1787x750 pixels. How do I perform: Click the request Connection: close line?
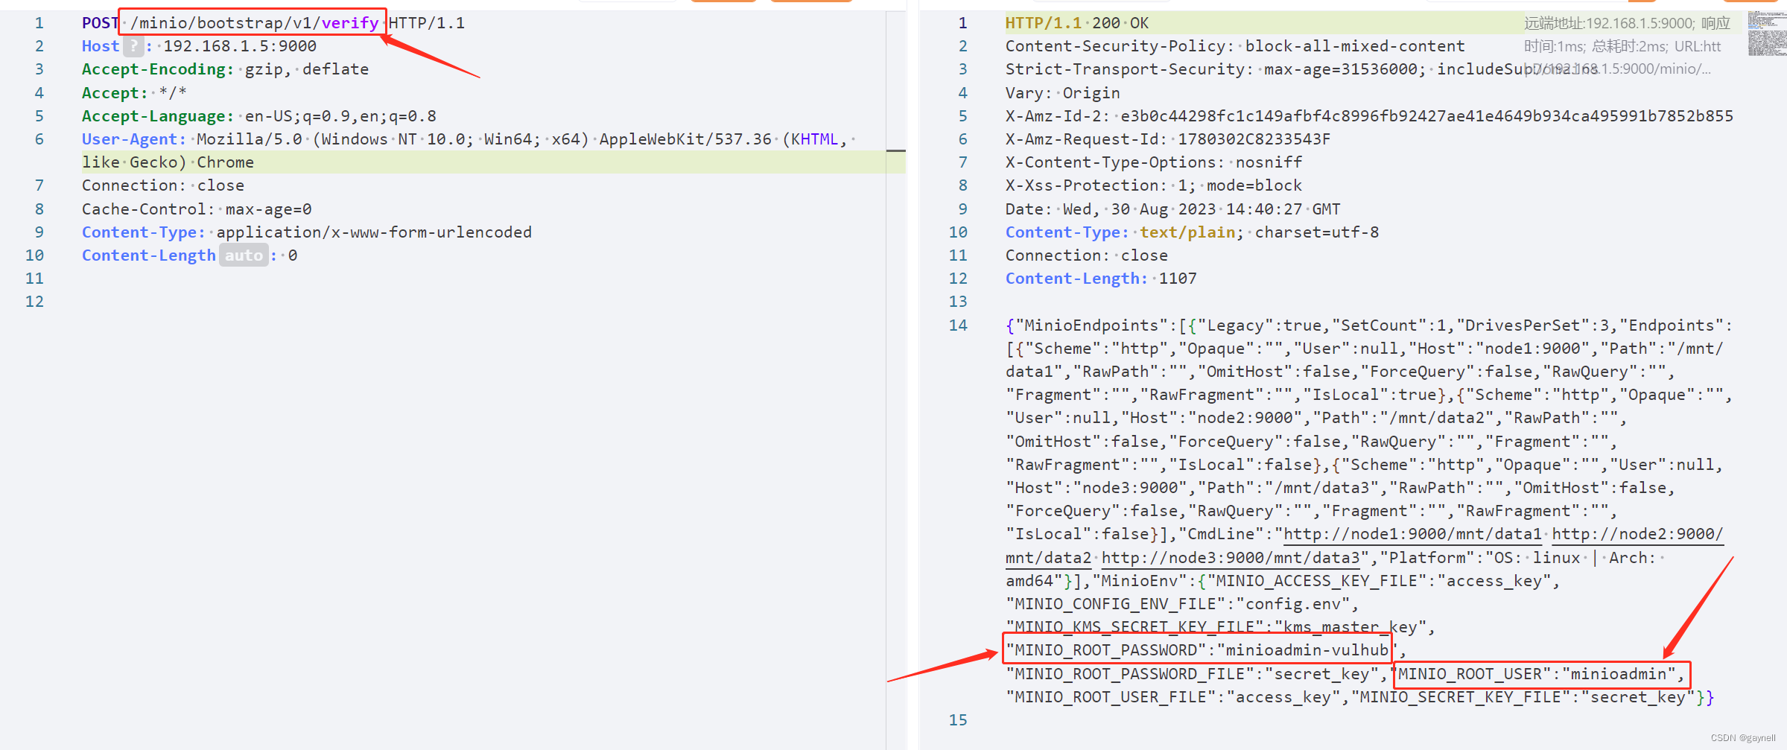click(x=163, y=185)
